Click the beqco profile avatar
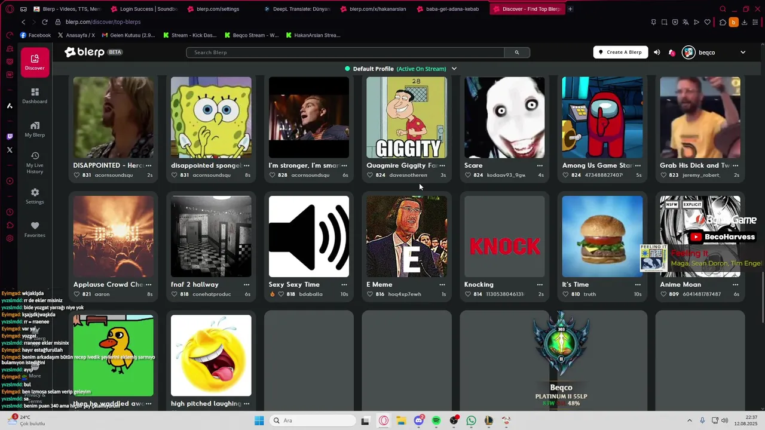The image size is (765, 430). pos(688,53)
